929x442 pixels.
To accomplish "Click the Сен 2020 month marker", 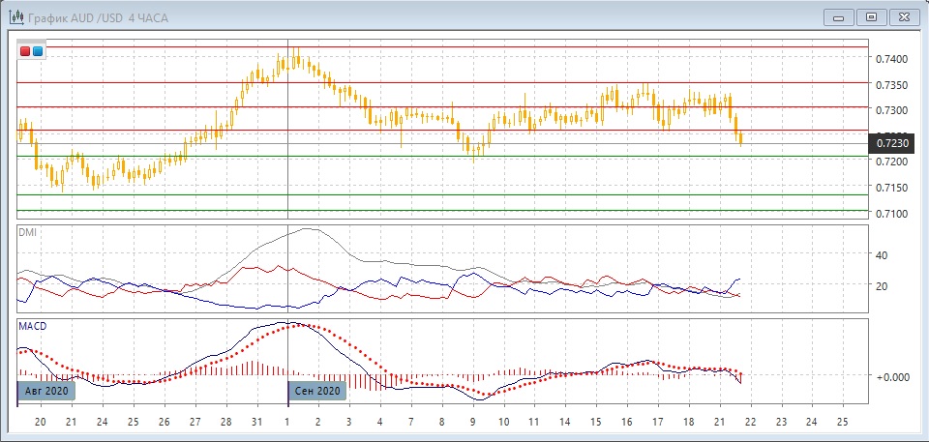I will [316, 391].
